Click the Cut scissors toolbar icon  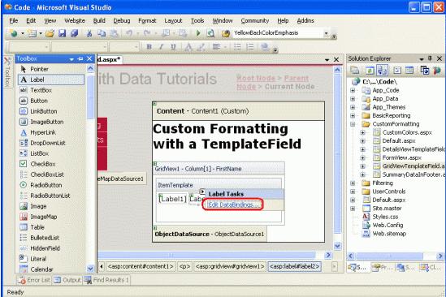point(89,33)
